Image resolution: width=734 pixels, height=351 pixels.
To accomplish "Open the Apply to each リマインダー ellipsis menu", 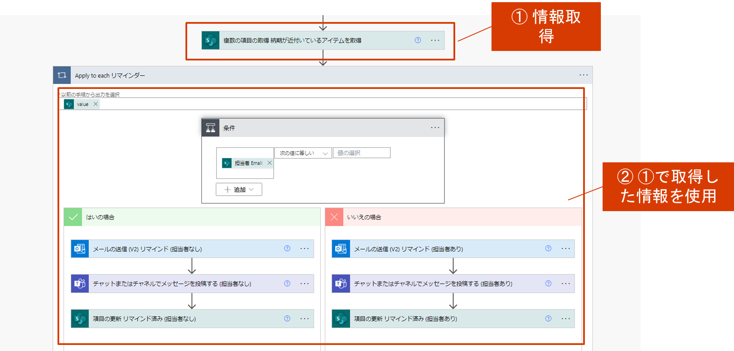I will tap(584, 75).
